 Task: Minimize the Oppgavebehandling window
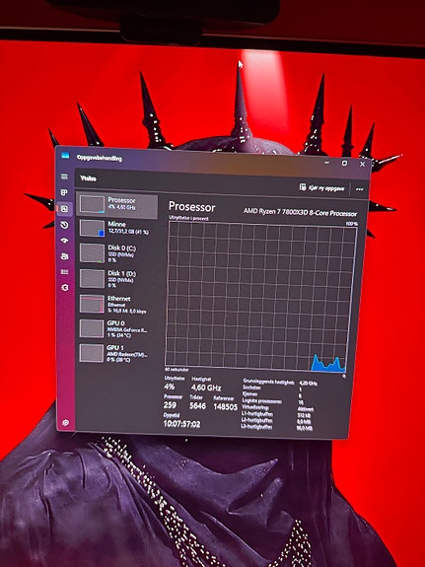pos(327,163)
